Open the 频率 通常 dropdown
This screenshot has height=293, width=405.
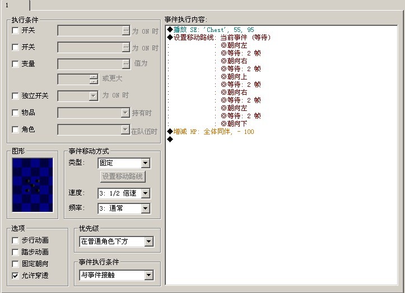pyautogui.click(x=146, y=208)
